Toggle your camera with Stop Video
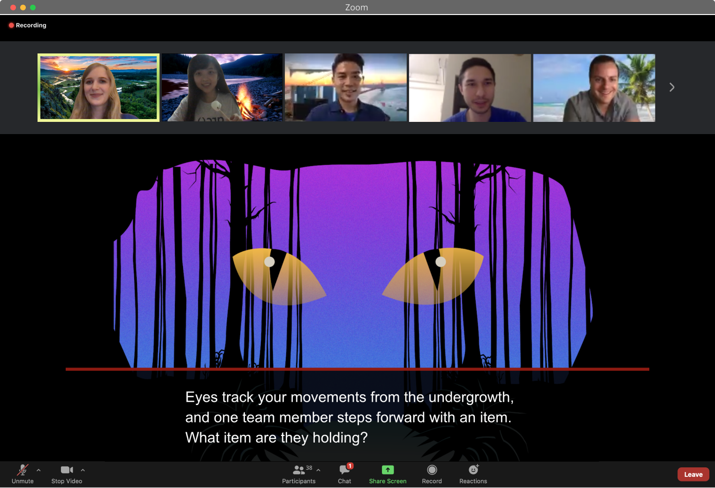Viewport: 715px width, 488px height. [x=67, y=474]
